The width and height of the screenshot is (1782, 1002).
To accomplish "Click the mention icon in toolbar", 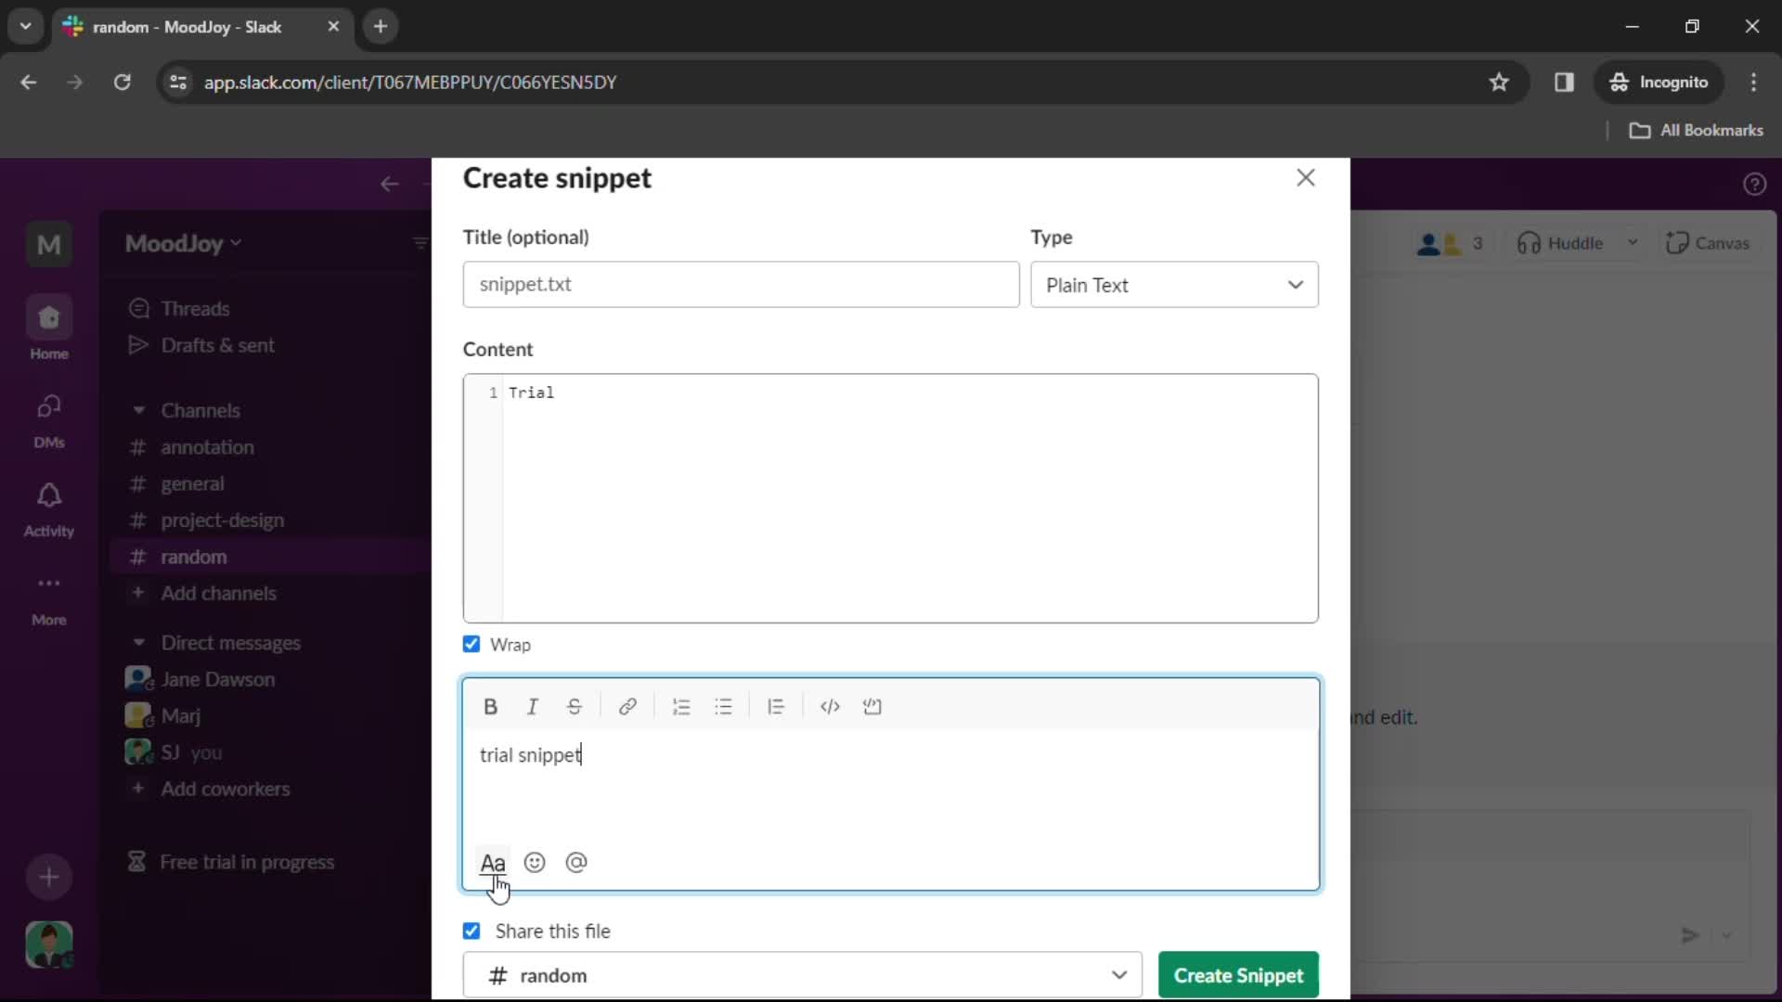I will [x=576, y=863].
